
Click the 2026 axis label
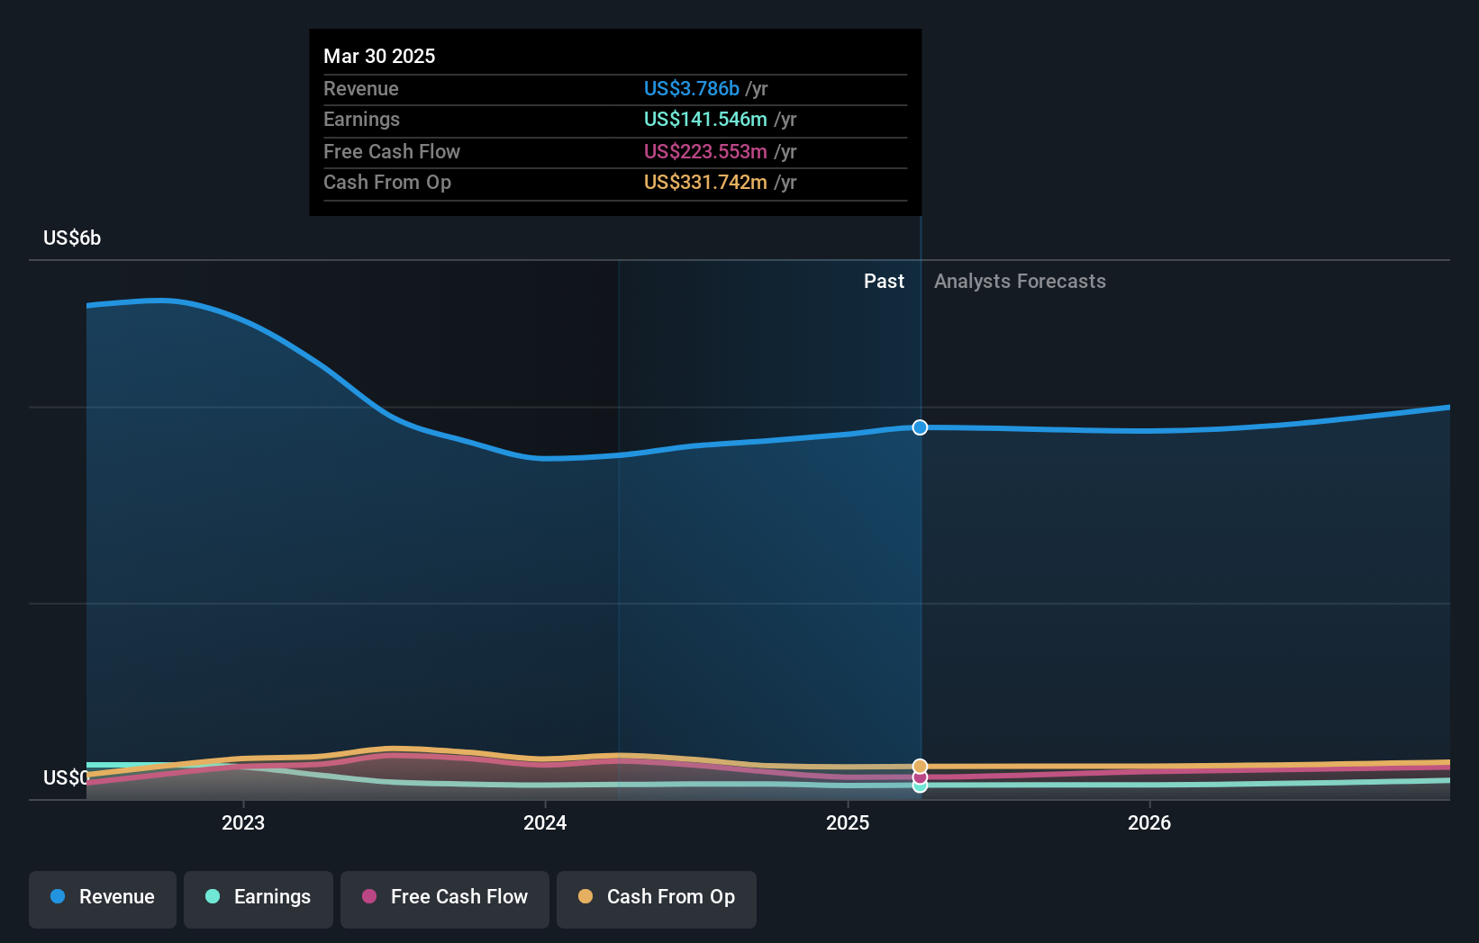coord(1149,822)
